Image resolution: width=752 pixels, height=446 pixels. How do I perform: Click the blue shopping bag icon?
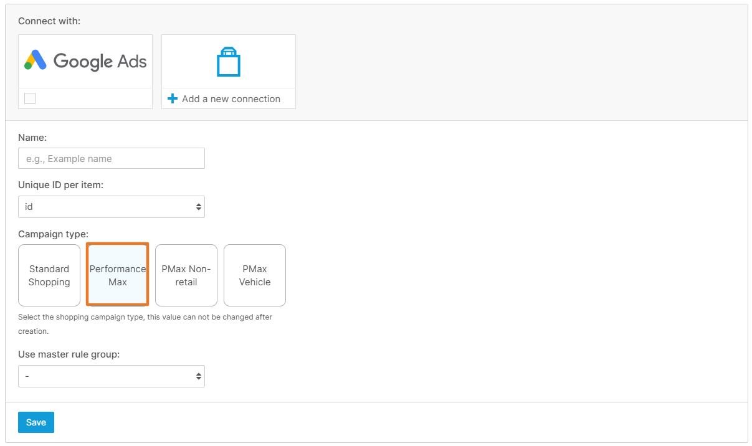click(x=229, y=62)
